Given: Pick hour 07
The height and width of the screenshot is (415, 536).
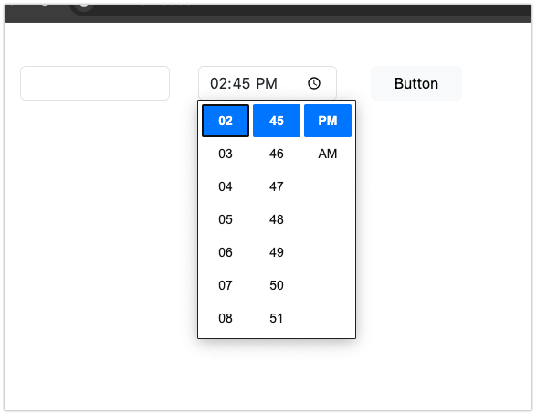Looking at the screenshot, I should point(226,285).
